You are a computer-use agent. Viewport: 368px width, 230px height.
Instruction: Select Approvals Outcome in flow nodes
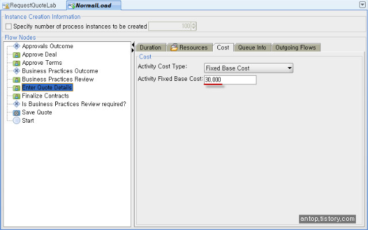coord(48,46)
